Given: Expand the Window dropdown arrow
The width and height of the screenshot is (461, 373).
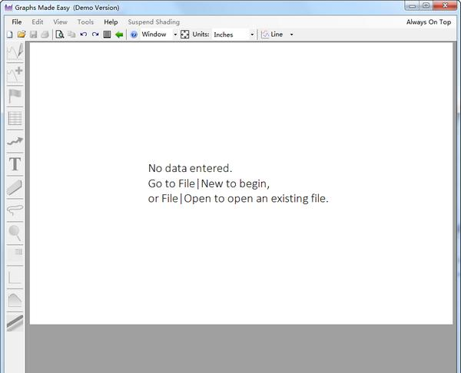Looking at the screenshot, I should pyautogui.click(x=175, y=35).
